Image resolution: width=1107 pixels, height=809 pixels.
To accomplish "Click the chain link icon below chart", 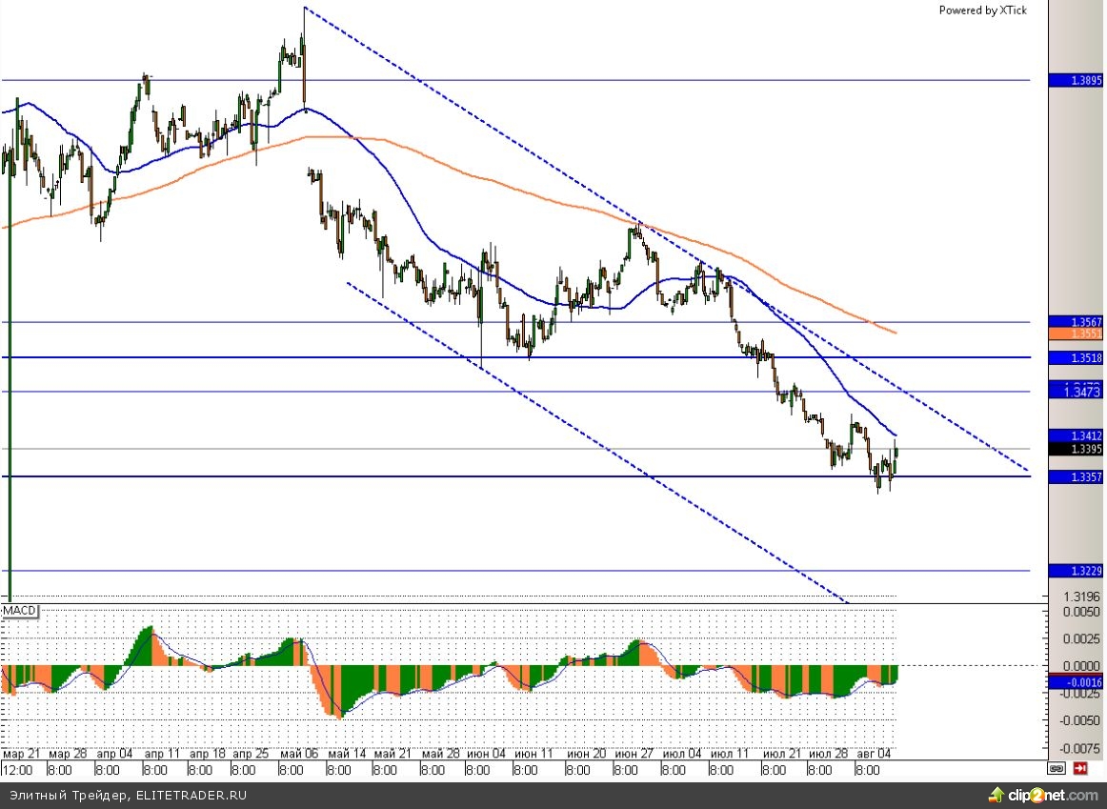I will click(x=1057, y=768).
